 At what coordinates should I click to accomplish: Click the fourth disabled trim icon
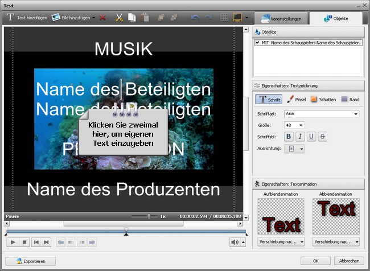coord(92,242)
